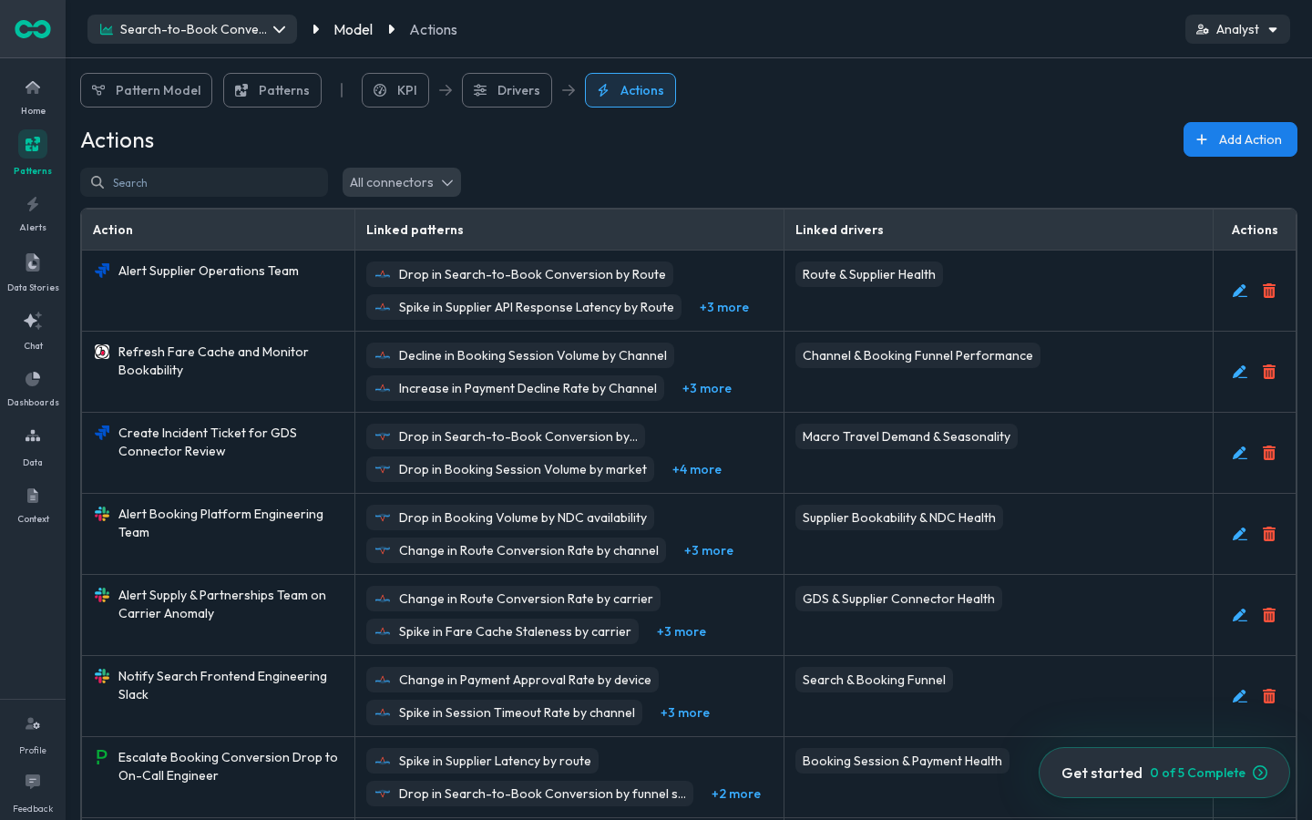The image size is (1312, 820).
Task: Edit Alert Supply & Partnerships Team action
Action: click(1240, 615)
